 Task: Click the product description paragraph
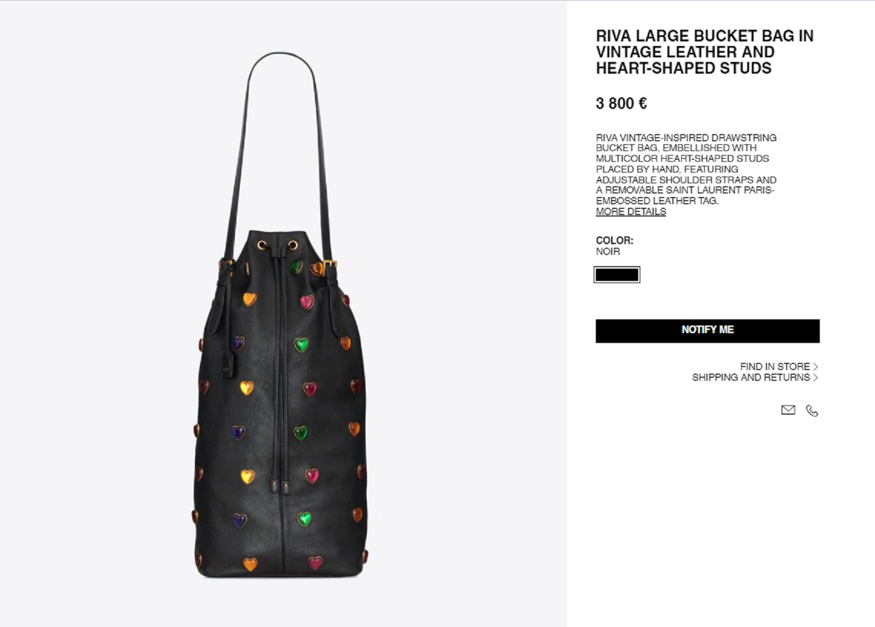point(686,169)
